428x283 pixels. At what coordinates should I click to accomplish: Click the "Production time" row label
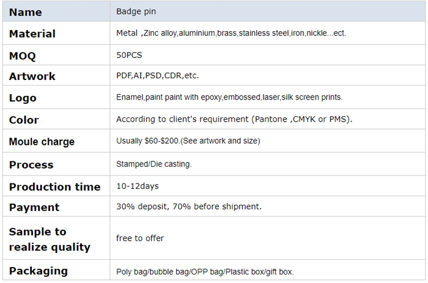click(54, 186)
